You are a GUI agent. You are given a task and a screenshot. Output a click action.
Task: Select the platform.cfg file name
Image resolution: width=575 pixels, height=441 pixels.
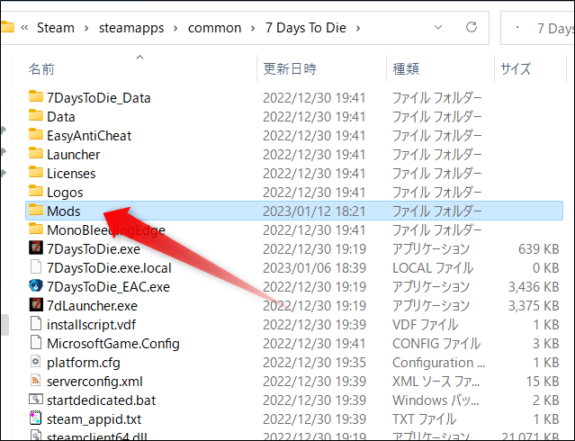tap(84, 363)
